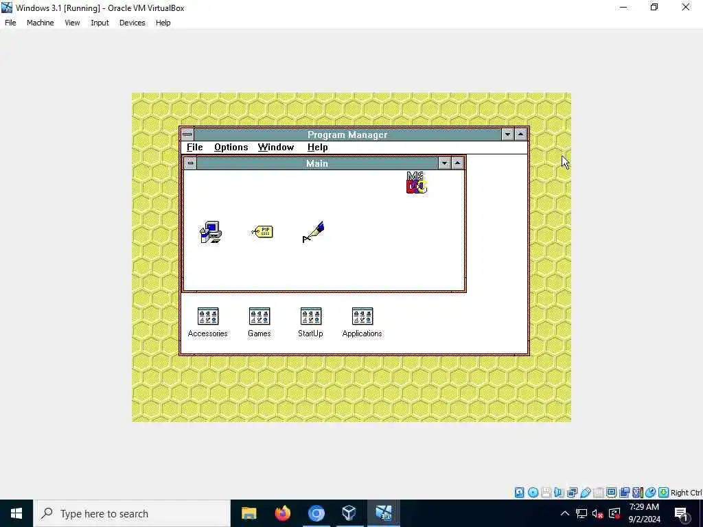
Task: Open VirtualBox Help menu
Action: coord(163,23)
